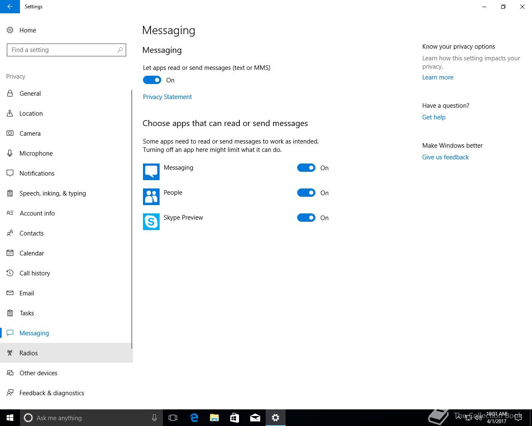Screen dimensions: 532x426
Task: Disable messaging access for People app
Action: 306,193
